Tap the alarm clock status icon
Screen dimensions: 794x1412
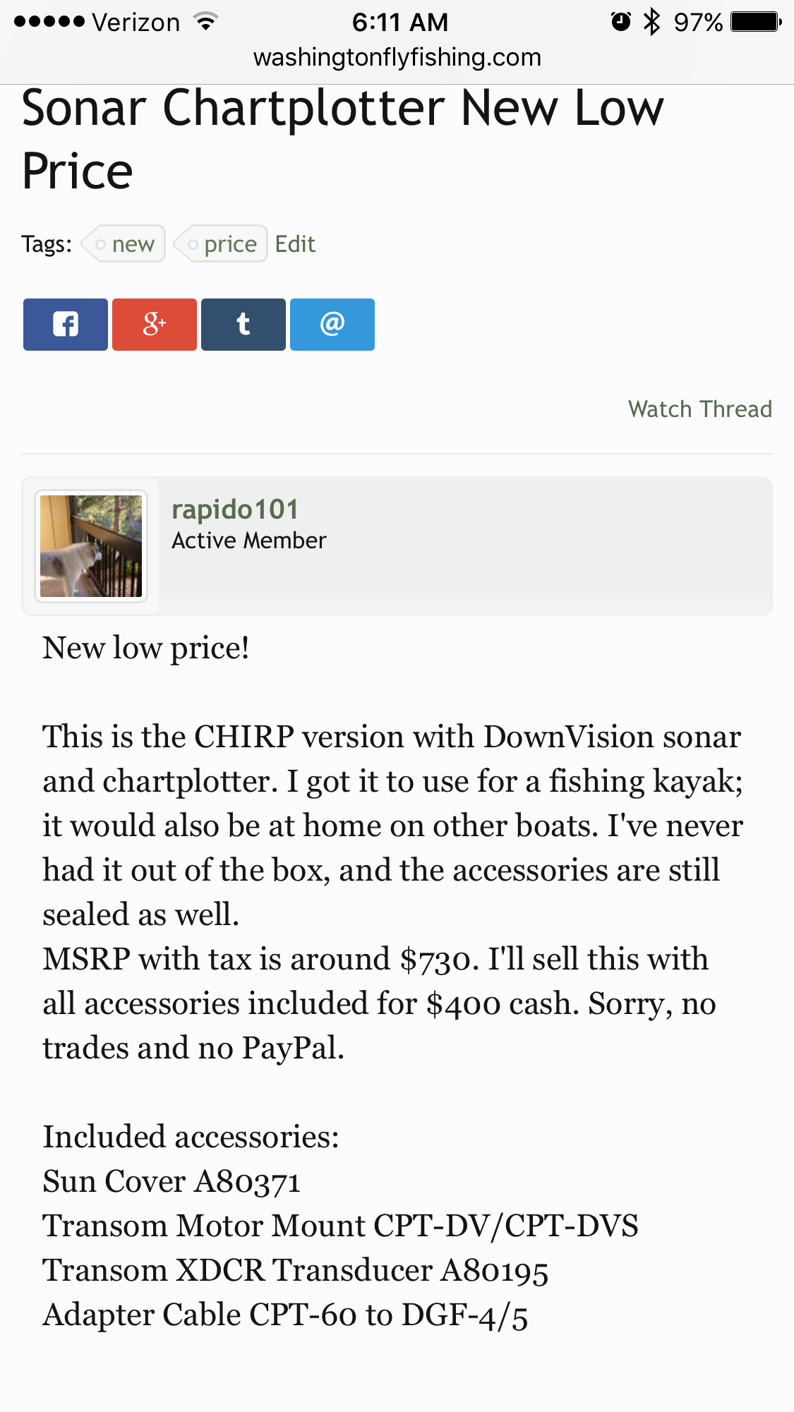[x=620, y=22]
